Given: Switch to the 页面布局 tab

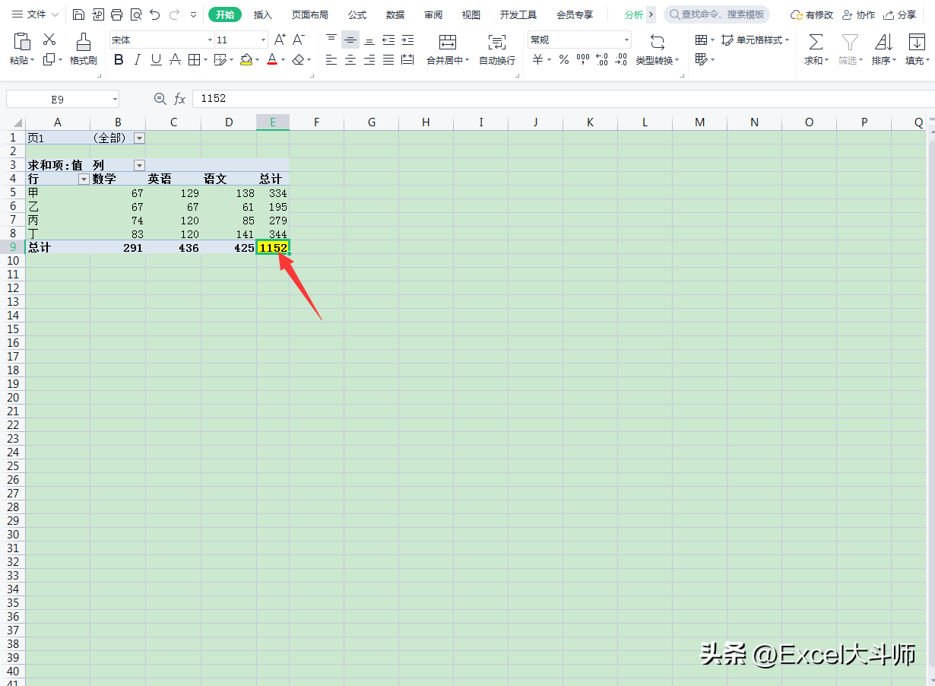Looking at the screenshot, I should coord(310,14).
